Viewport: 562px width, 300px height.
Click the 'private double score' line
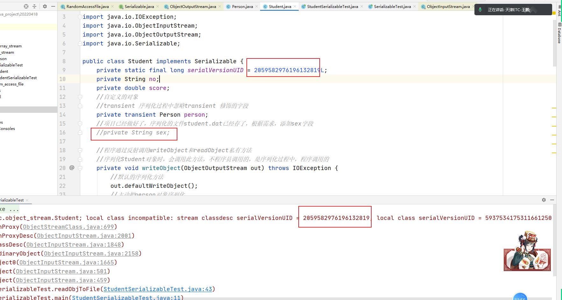133,88
